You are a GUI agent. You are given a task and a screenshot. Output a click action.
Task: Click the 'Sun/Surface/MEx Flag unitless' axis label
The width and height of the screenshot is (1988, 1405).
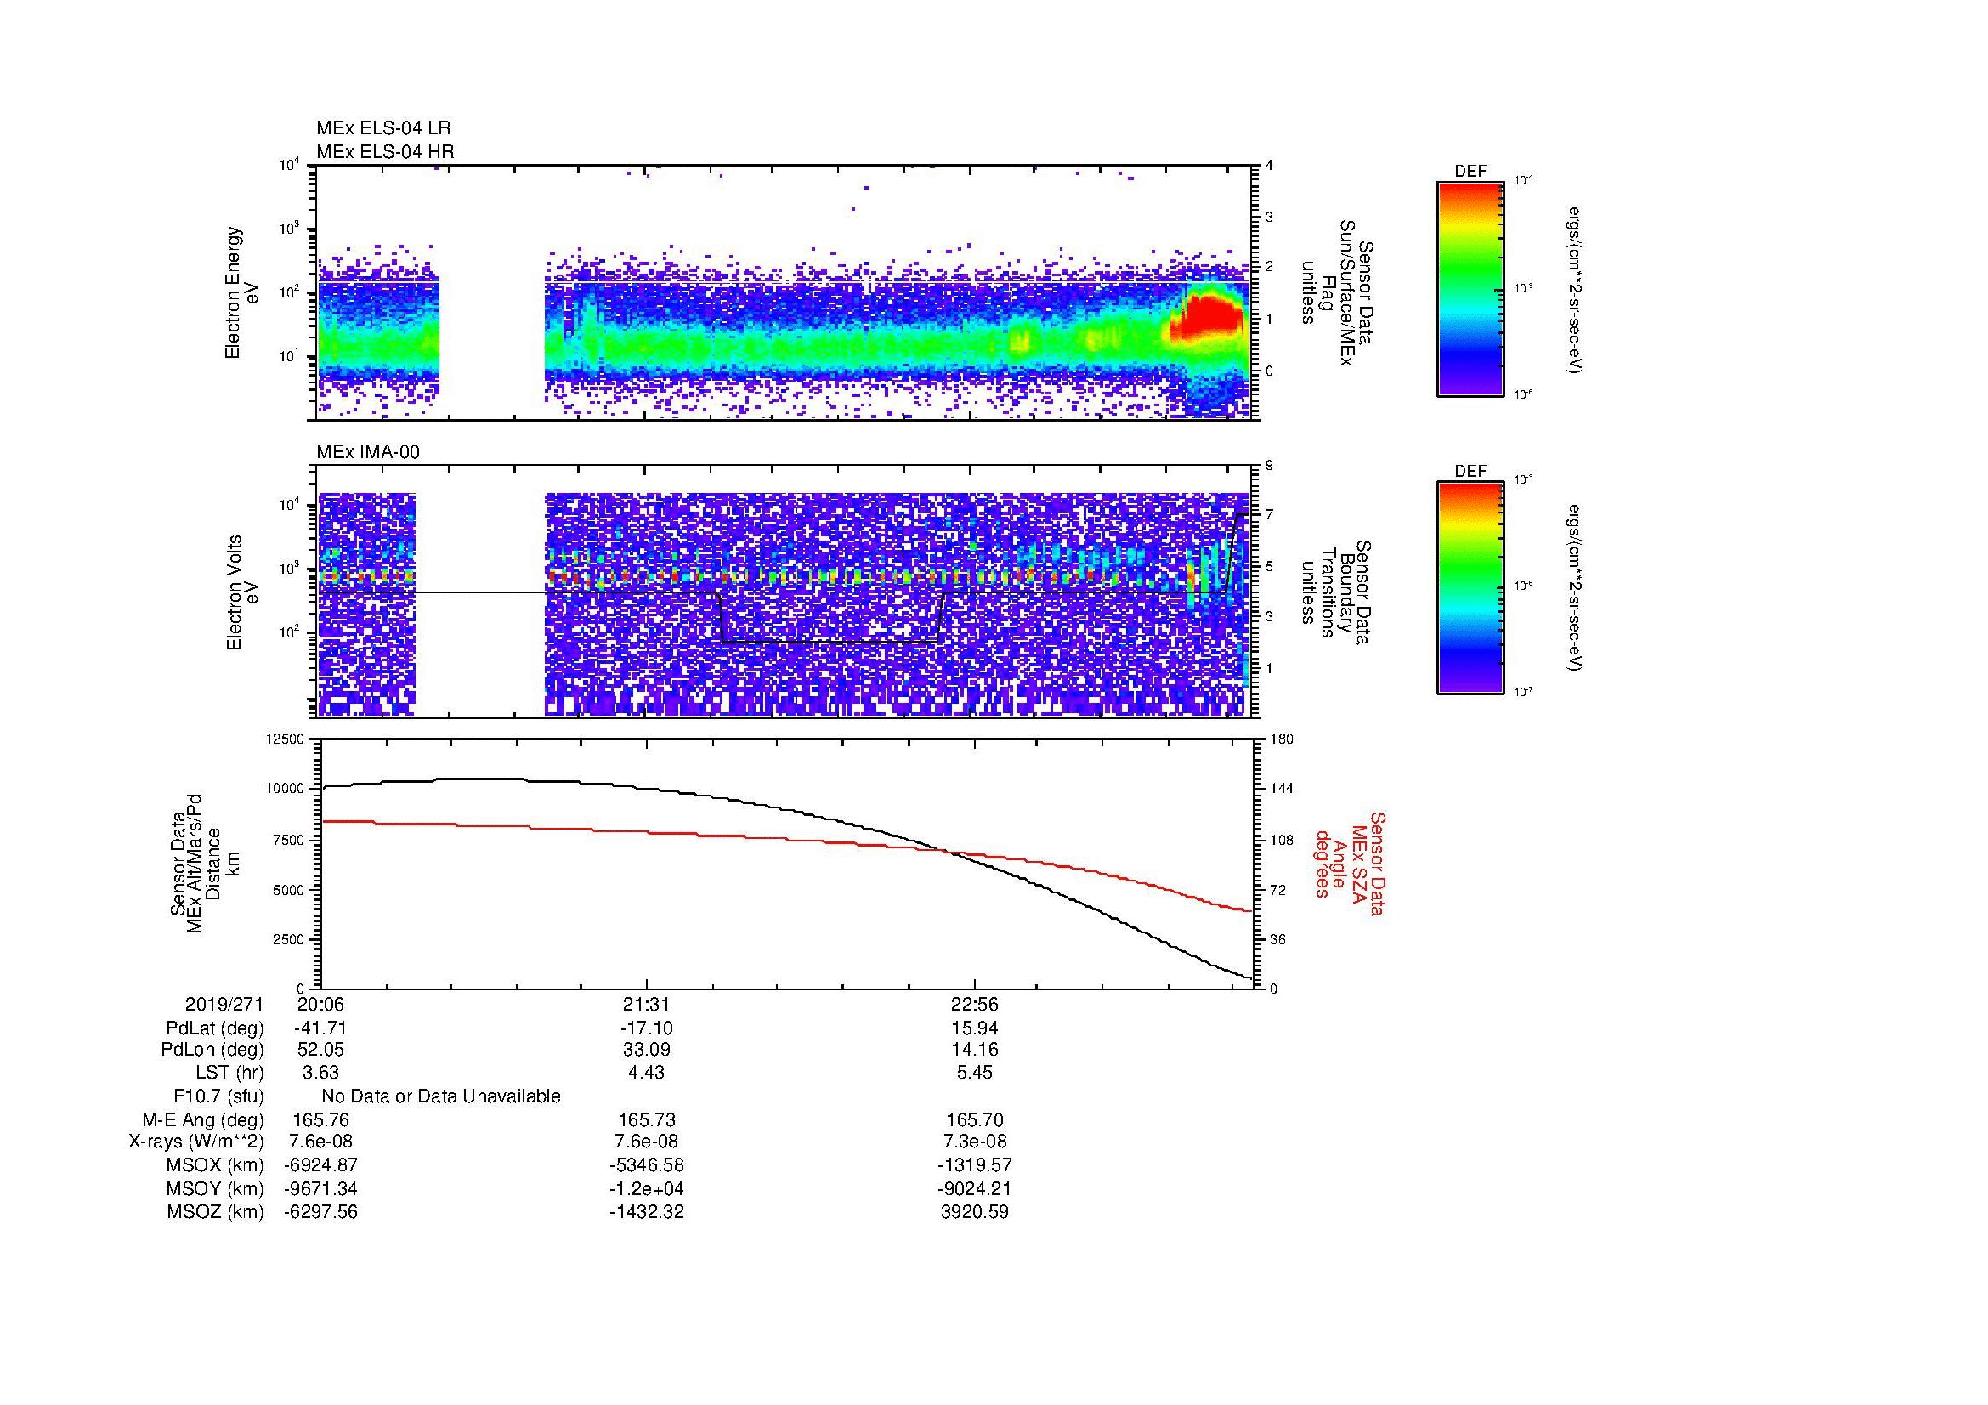1338,292
